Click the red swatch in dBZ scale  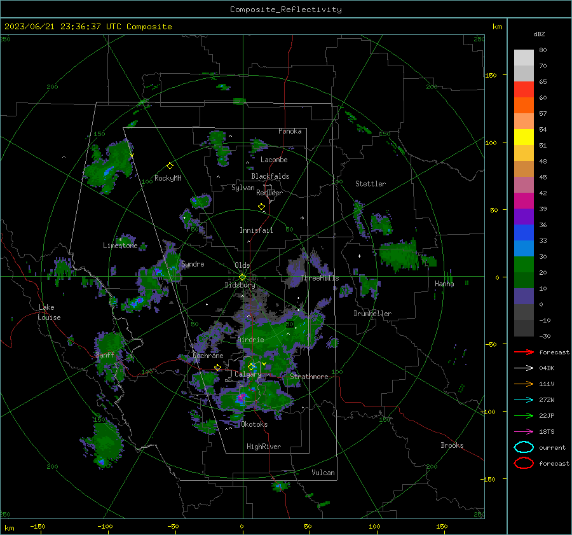point(524,90)
